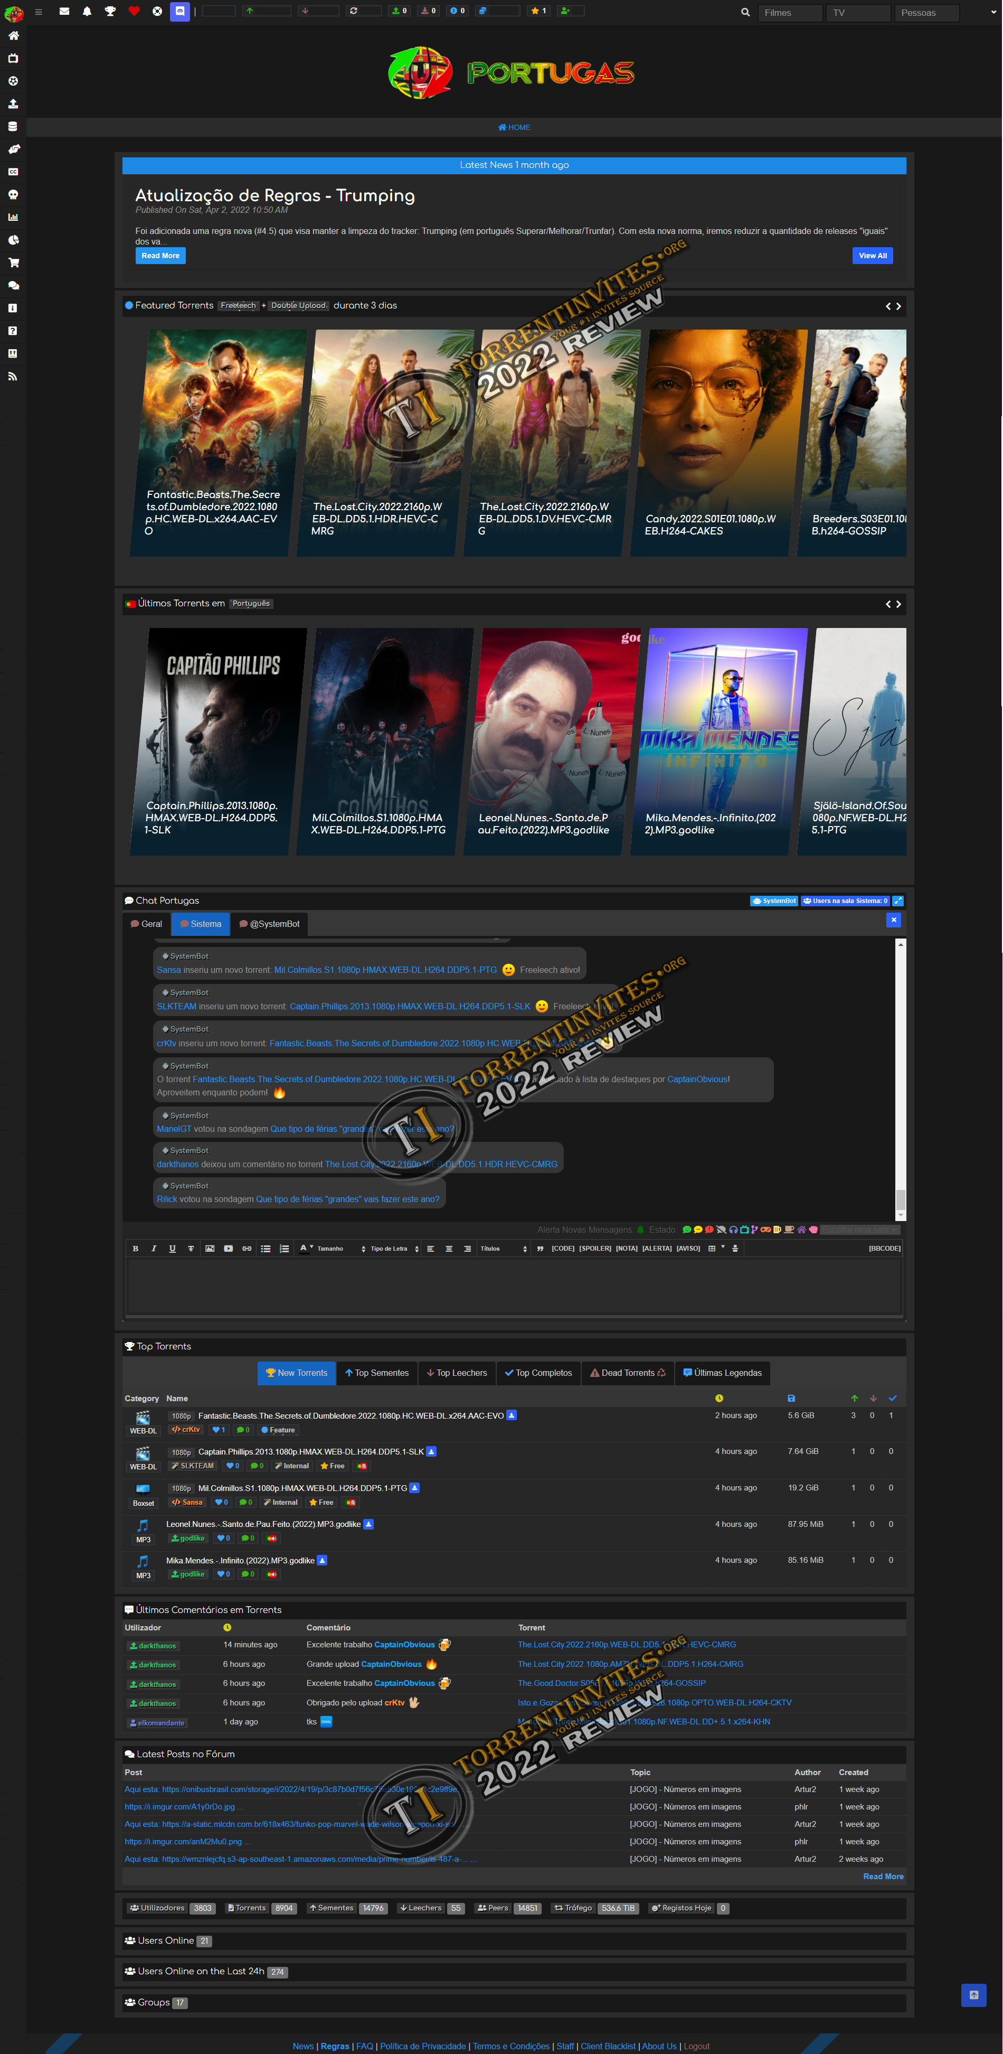Click the skull icon in the sidebar
Image resolution: width=1003 pixels, height=2054 pixels.
(13, 194)
